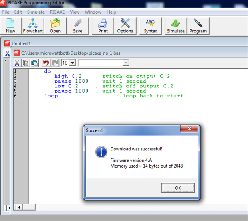Copy selection in picaxe_no_1.bas editor
Image resolution: width=248 pixels, height=221 pixels.
[26, 63]
